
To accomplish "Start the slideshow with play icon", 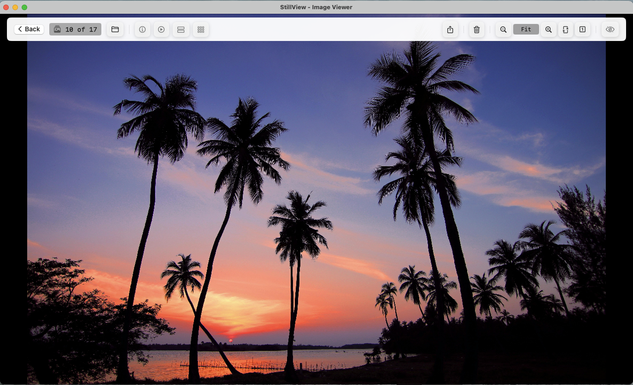I will pos(161,29).
